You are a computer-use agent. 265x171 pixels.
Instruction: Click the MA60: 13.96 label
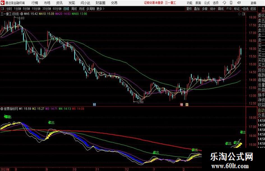(79, 14)
